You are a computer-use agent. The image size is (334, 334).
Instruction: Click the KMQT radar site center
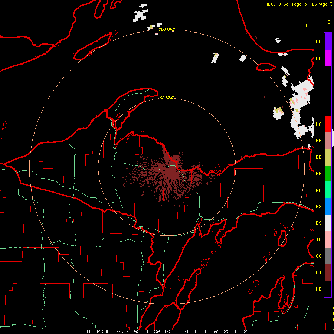(x=167, y=167)
